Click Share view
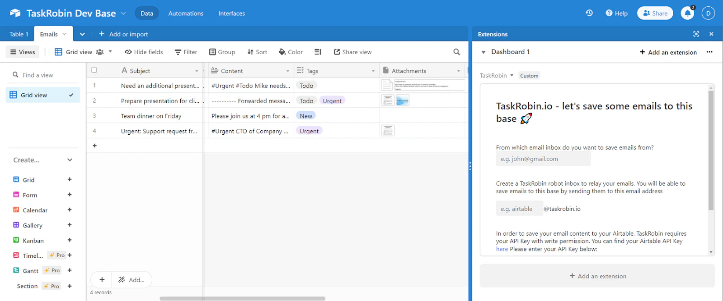Image resolution: width=723 pixels, height=301 pixels. tap(352, 52)
